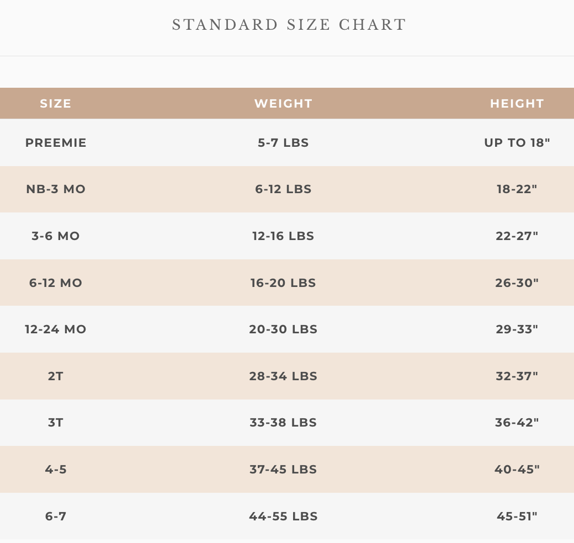Select the 12-24 MO size label

click(56, 329)
